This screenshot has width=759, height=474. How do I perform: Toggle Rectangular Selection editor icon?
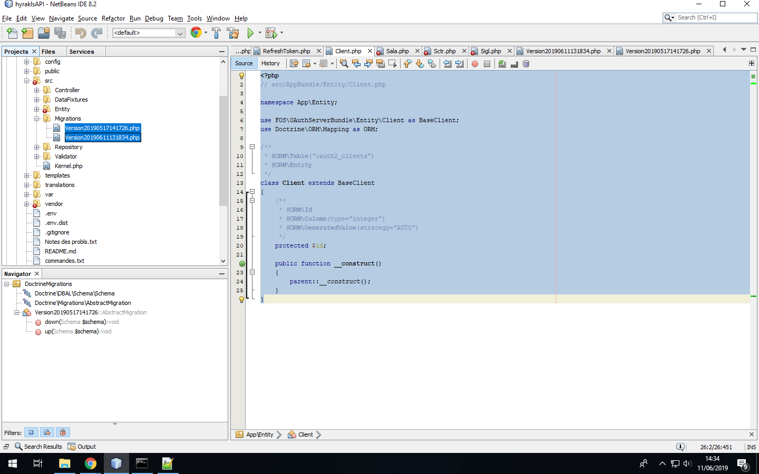coord(393,64)
